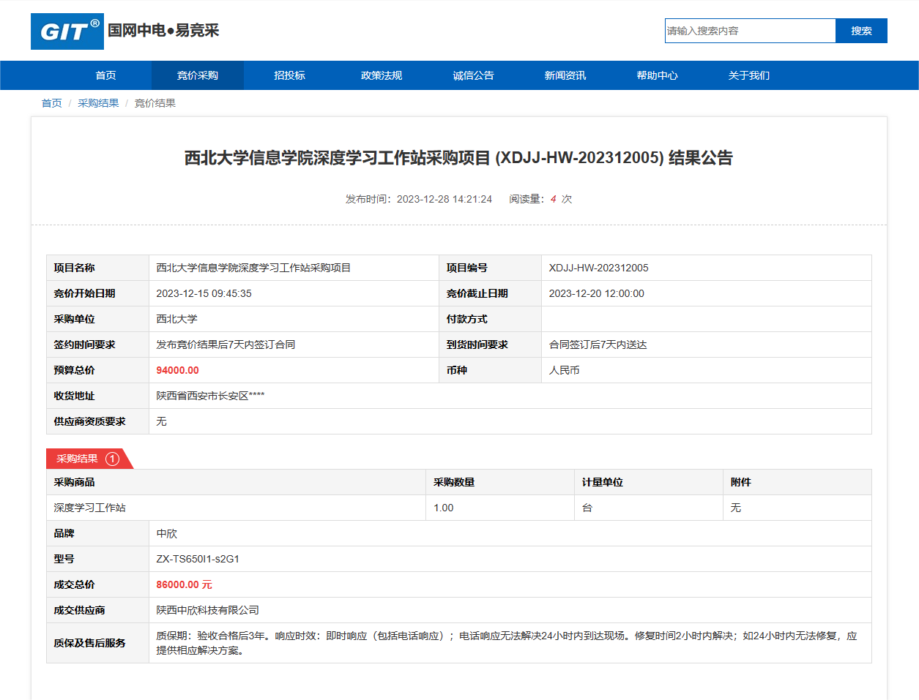The image size is (919, 700).
Task: Click the 86000.00 元 deal price value
Action: 184,584
